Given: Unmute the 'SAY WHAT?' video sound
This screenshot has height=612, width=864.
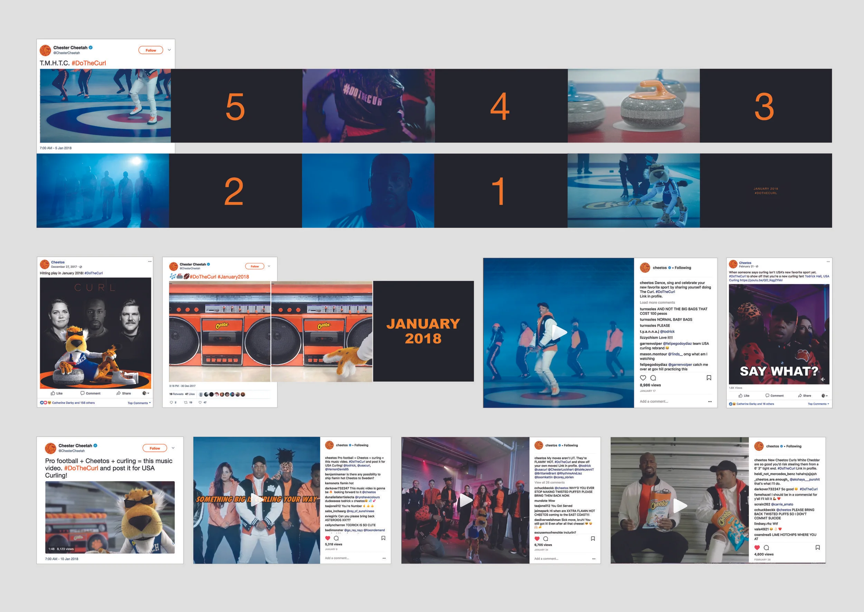Looking at the screenshot, I should point(823,379).
